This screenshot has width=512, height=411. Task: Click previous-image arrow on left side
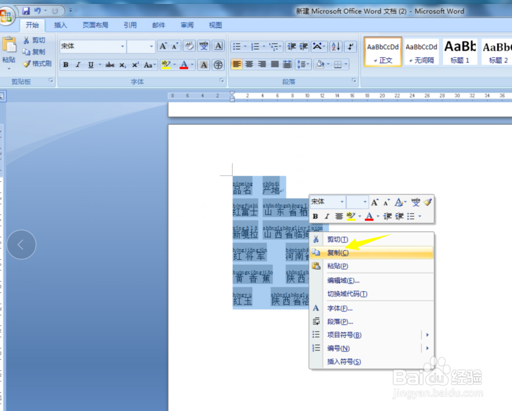coord(21,245)
